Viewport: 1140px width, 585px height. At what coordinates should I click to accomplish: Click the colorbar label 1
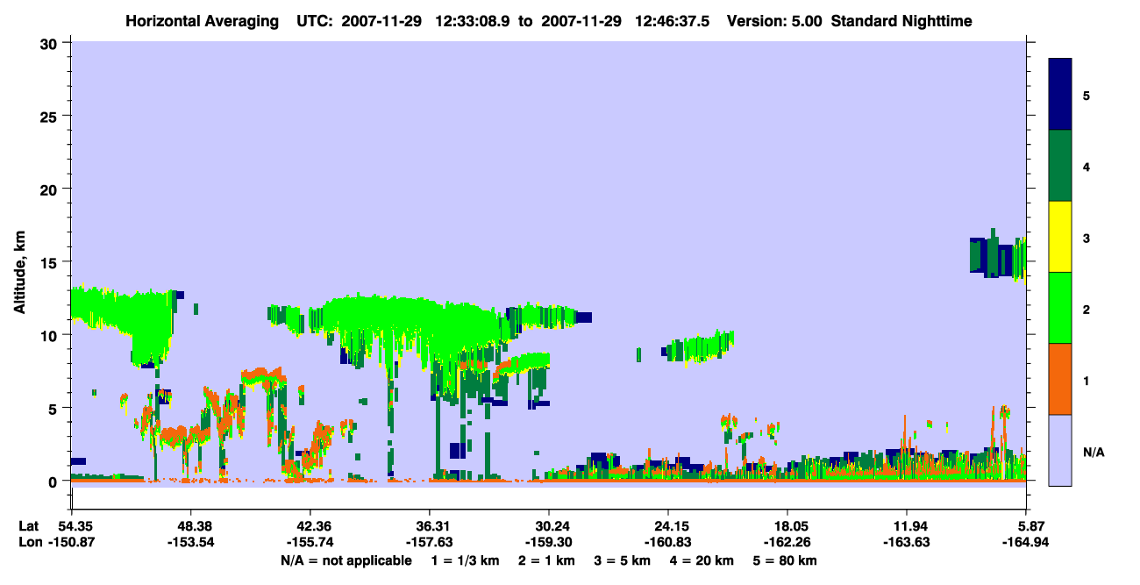point(1087,380)
